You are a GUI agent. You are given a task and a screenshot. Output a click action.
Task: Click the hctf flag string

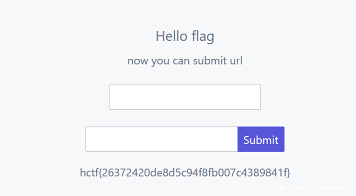click(185, 173)
